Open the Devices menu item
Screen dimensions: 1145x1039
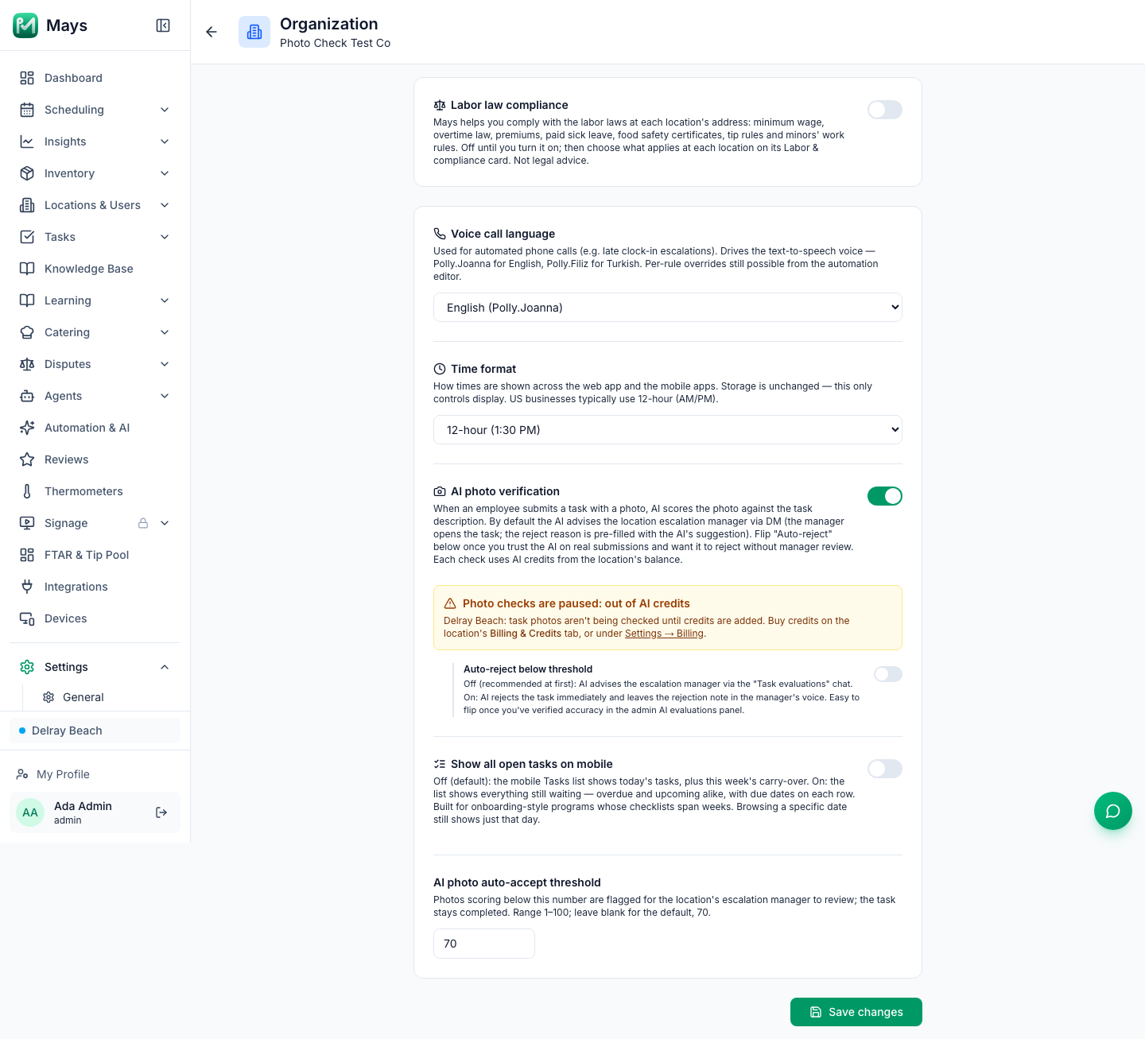[95, 618]
